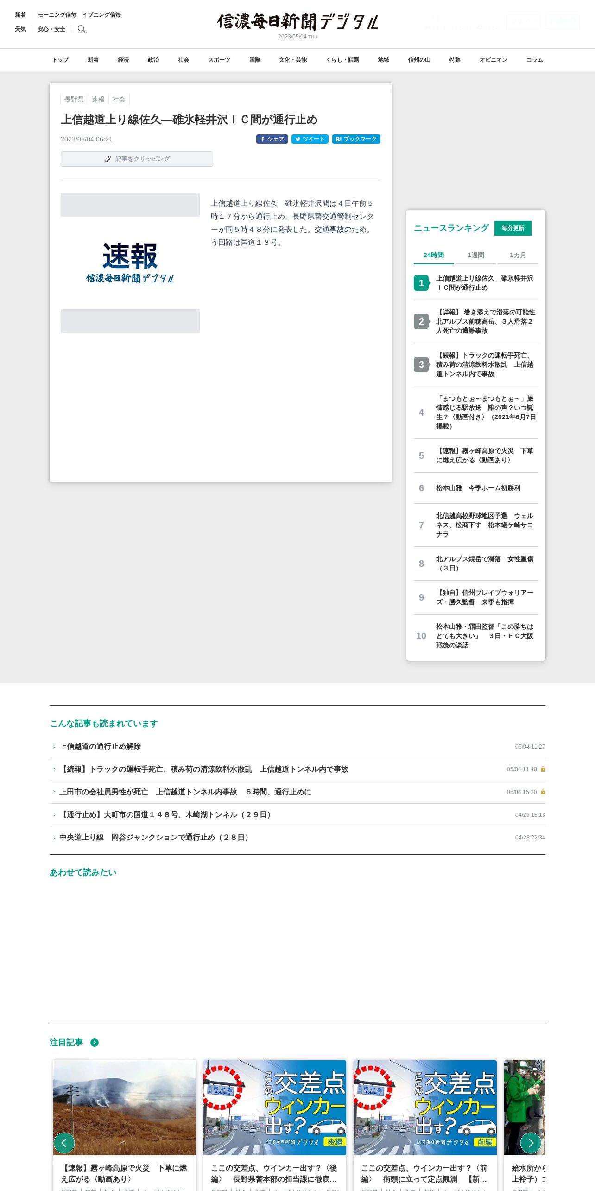The height and width of the screenshot is (1191, 595).
Task: Open rank 5 霧ヶ峰高原で火災 ranking item
Action: [476, 455]
